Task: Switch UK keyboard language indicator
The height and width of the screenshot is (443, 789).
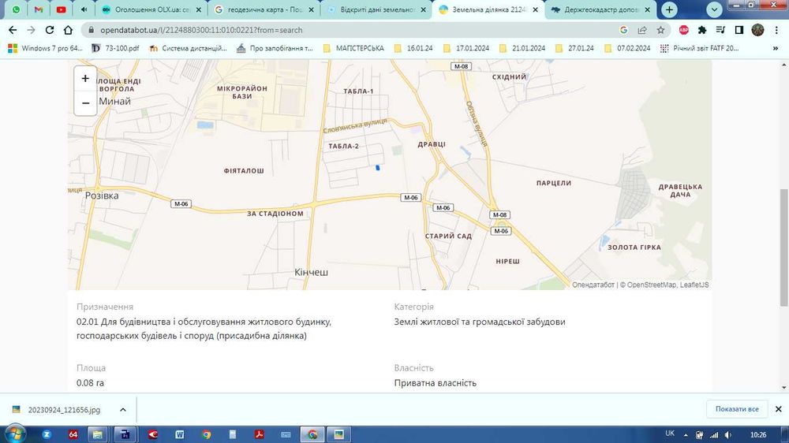Action: coord(670,434)
